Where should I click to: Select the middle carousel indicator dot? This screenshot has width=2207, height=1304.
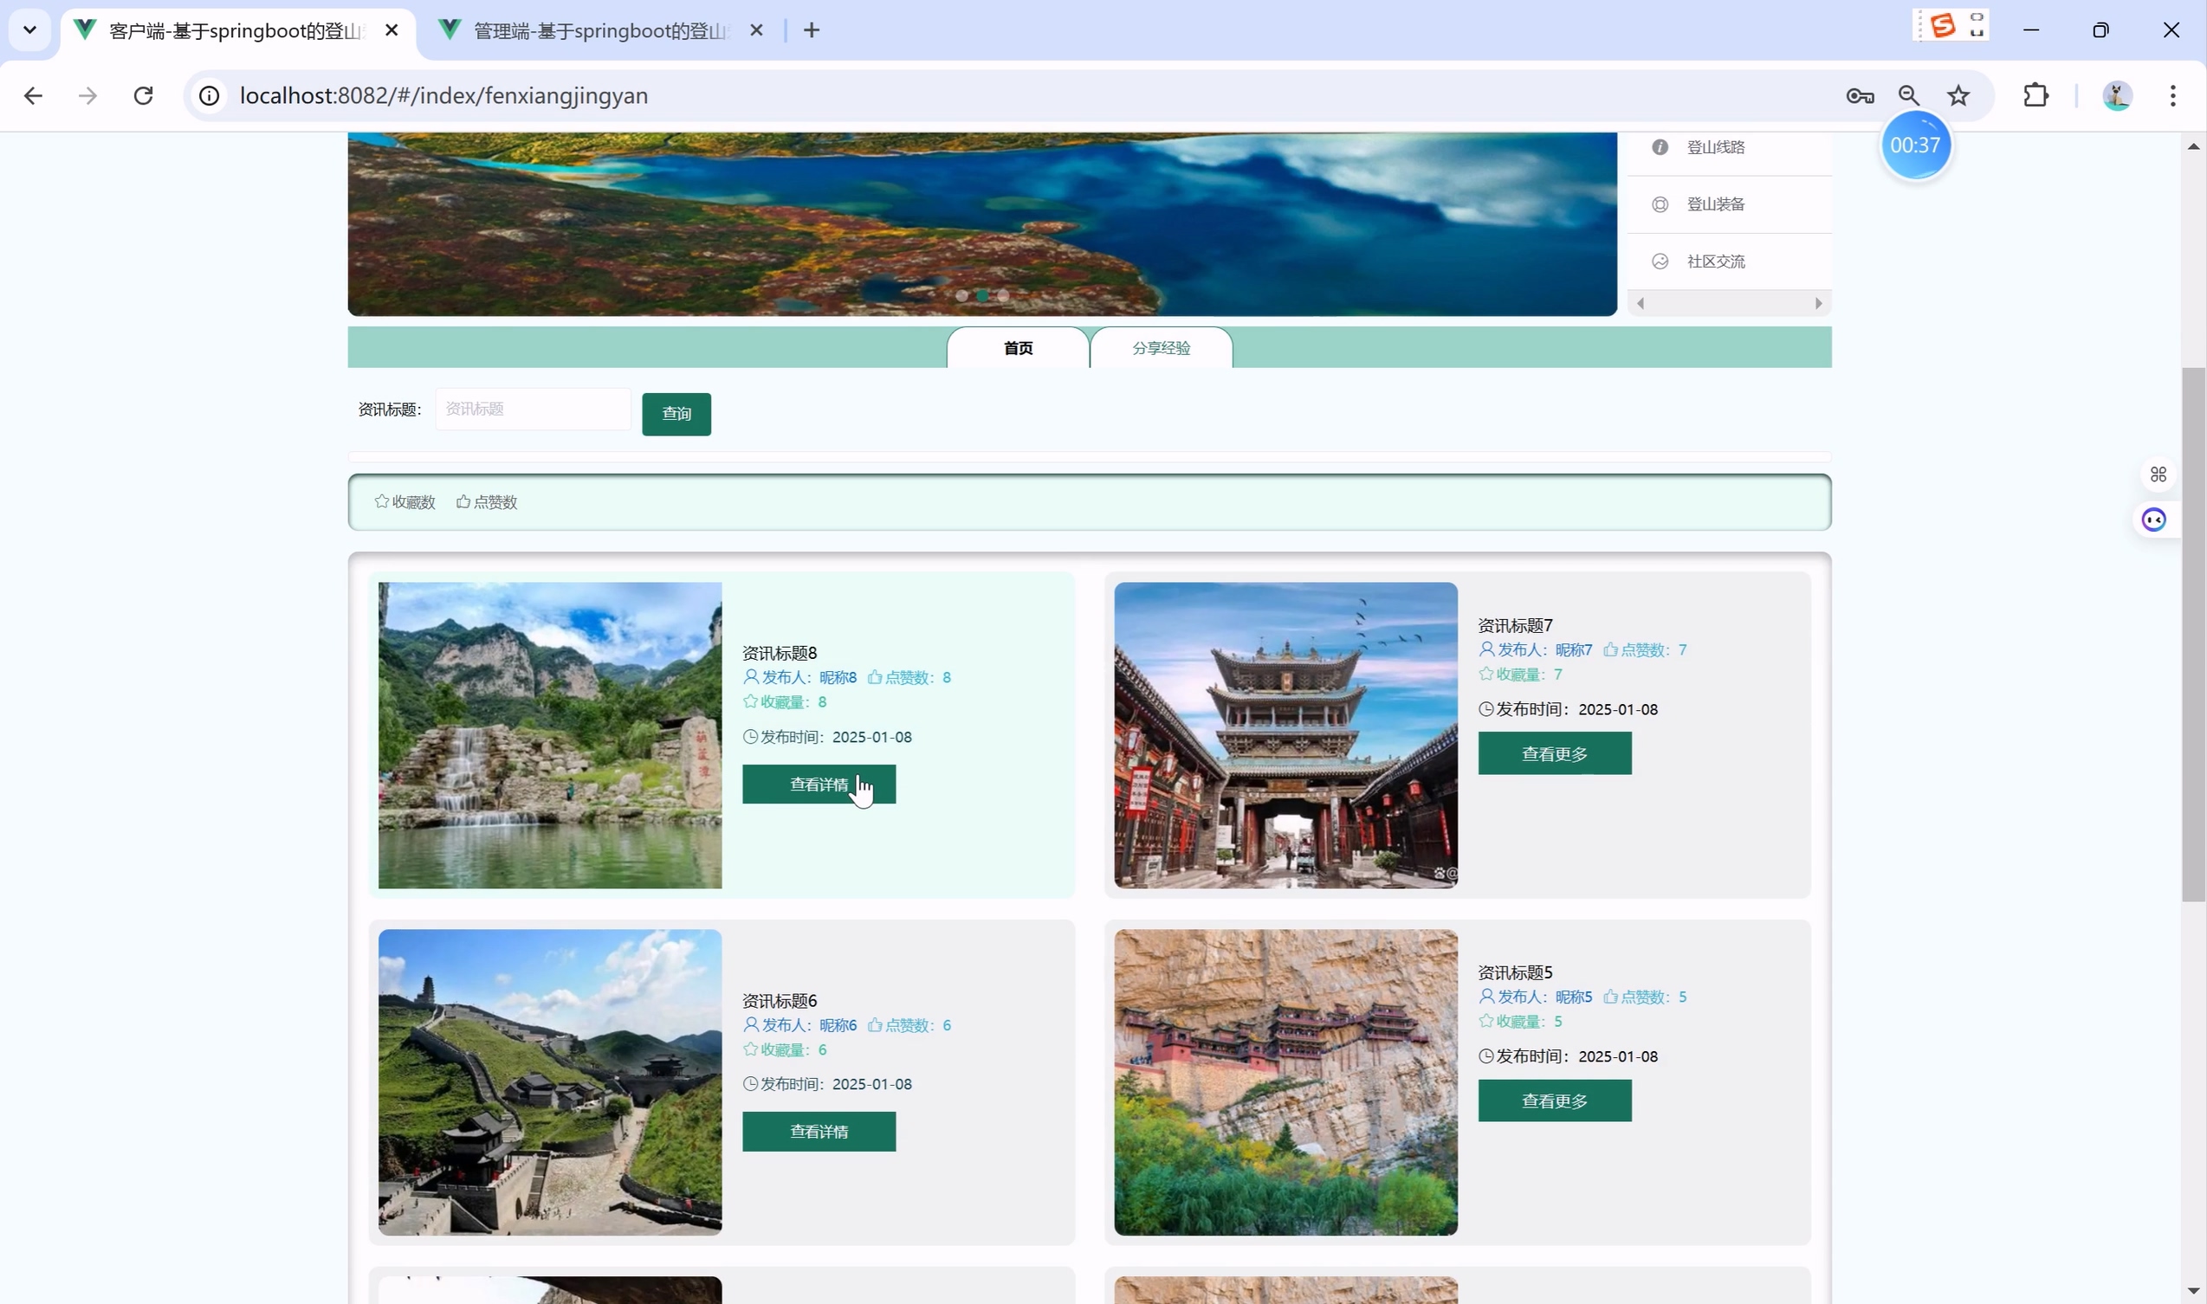[981, 296]
